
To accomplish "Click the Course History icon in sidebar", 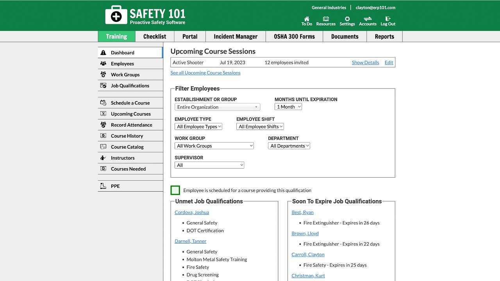I will pos(103,136).
